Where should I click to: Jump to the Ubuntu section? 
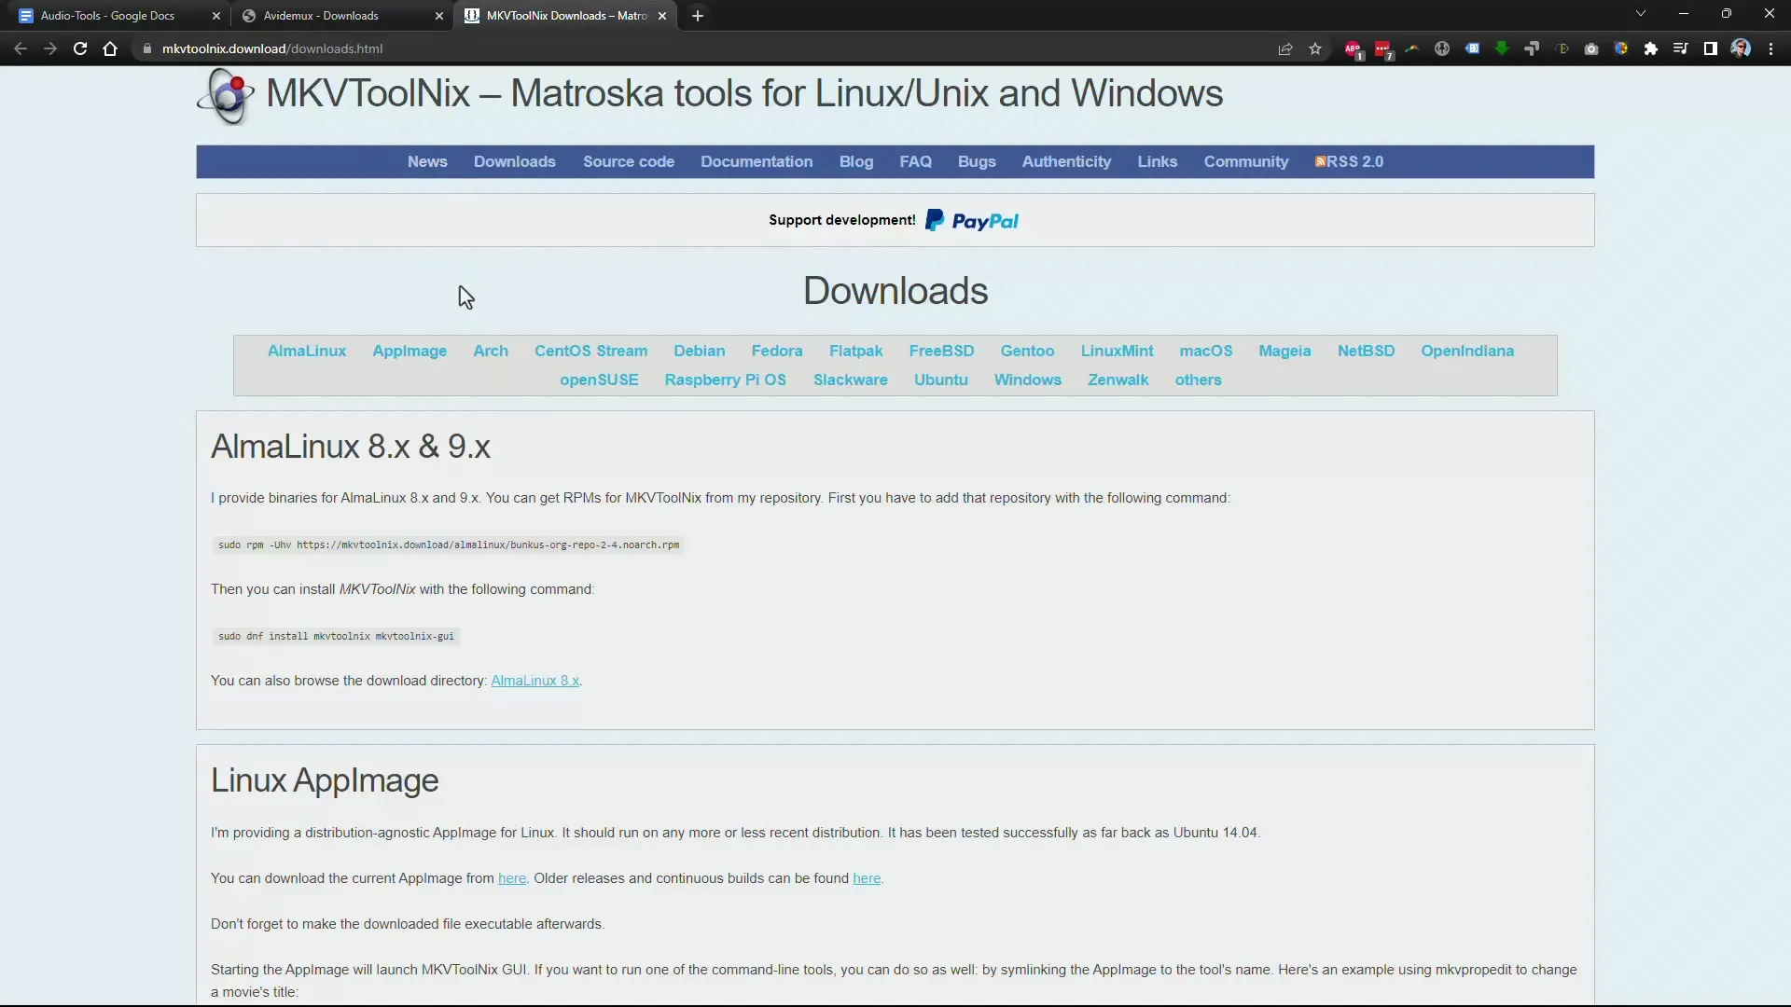tap(940, 379)
